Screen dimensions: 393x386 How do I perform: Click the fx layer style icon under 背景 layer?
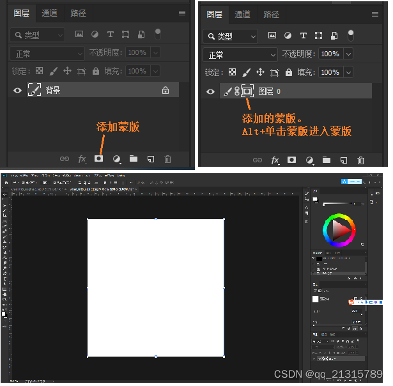[x=82, y=158]
